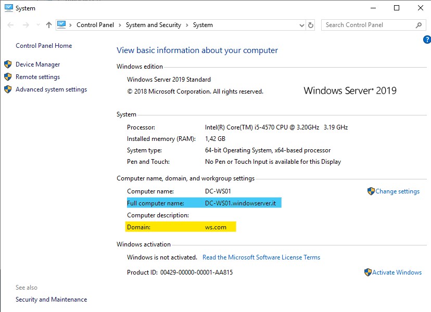
Task: Open Control Panel breadcrumb
Action: [95, 25]
